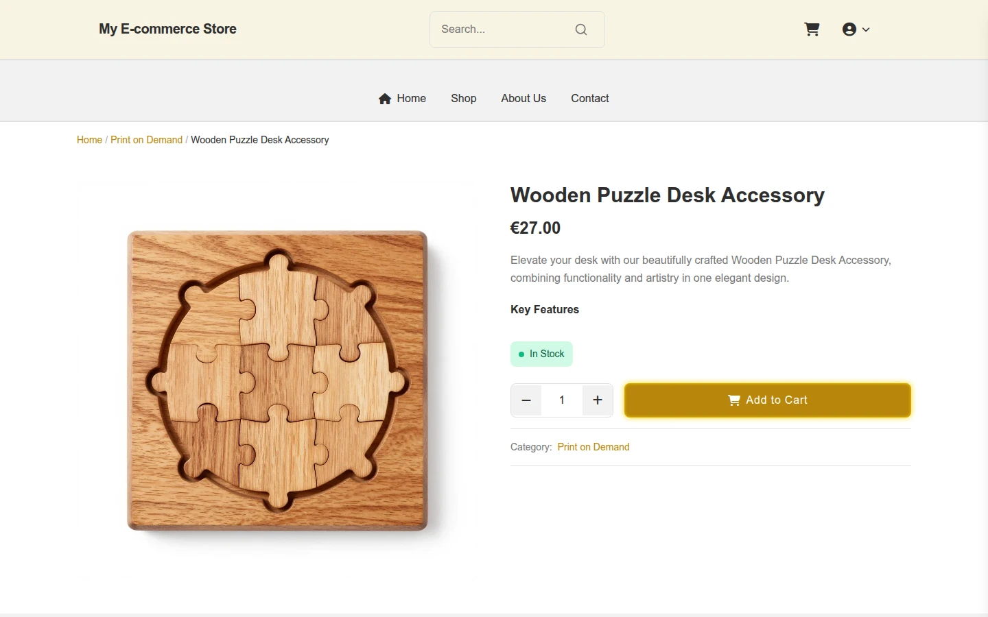This screenshot has height=617, width=988.
Task: Decrease quantity with the minus button
Action: coord(526,400)
